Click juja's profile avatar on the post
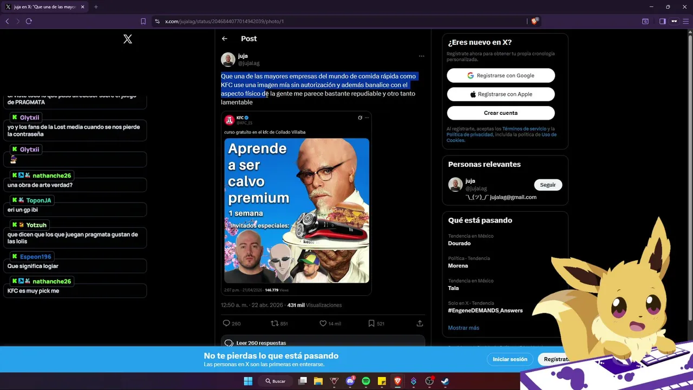Image resolution: width=693 pixels, height=390 pixels. pos(228,60)
